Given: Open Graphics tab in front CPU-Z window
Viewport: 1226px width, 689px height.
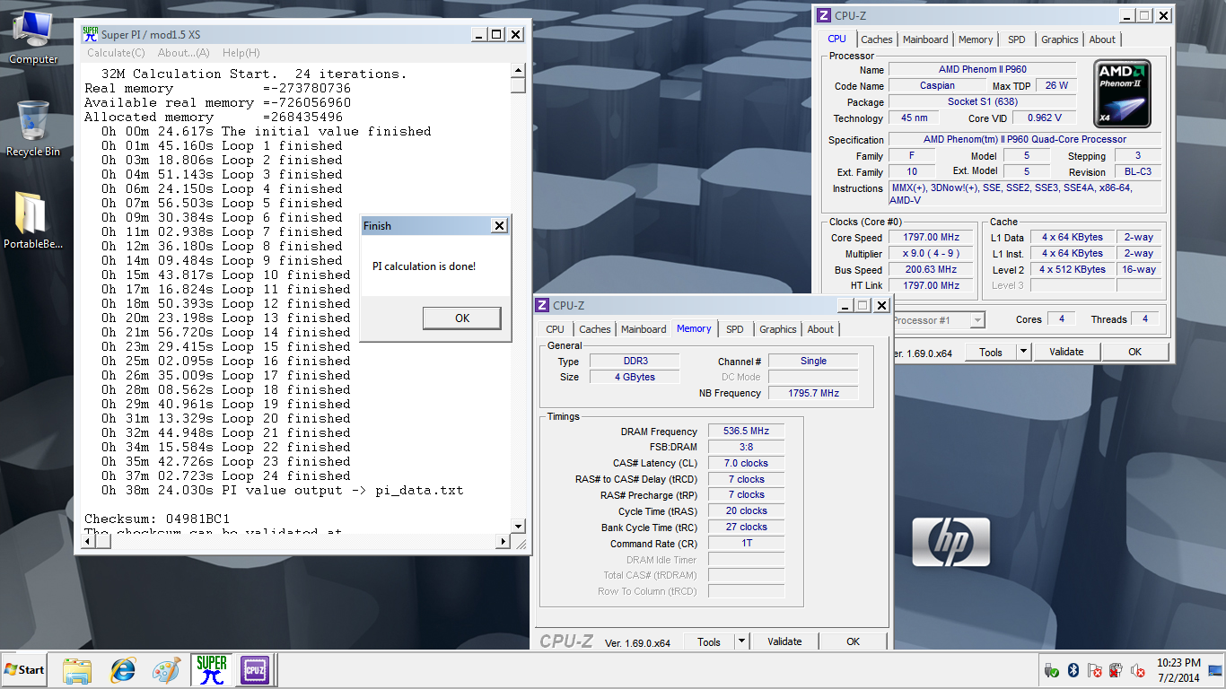Looking at the screenshot, I should (778, 329).
